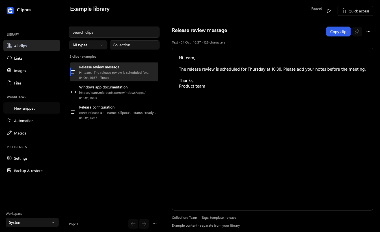
Task: Show the Images section
Action: [32, 71]
